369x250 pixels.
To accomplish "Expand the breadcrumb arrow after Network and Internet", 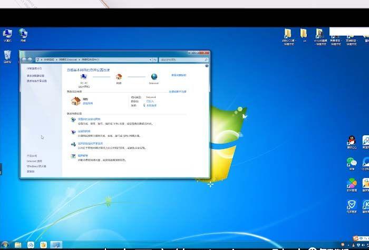I will tap(79, 59).
